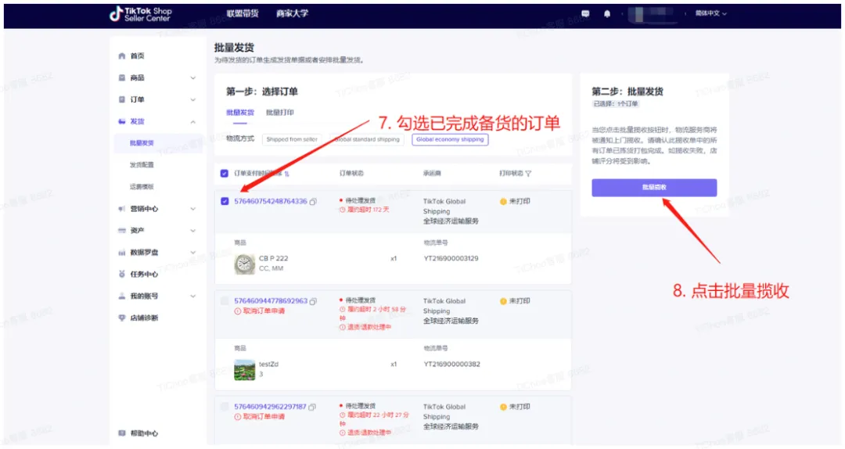Expand the 商品 sidebar menu chevron
Image resolution: width=845 pixels, height=449 pixels.
pos(193,78)
